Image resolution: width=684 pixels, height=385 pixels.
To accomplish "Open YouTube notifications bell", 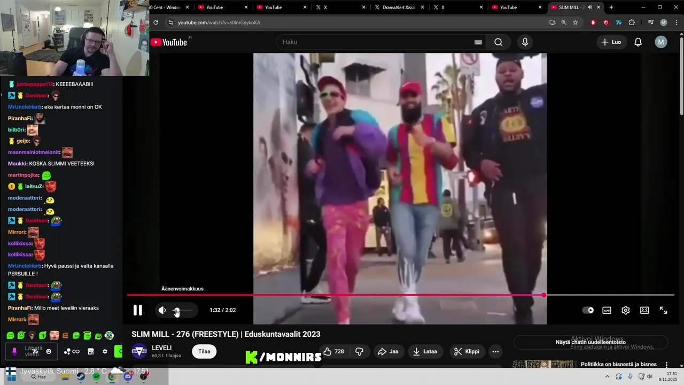I will click(638, 42).
